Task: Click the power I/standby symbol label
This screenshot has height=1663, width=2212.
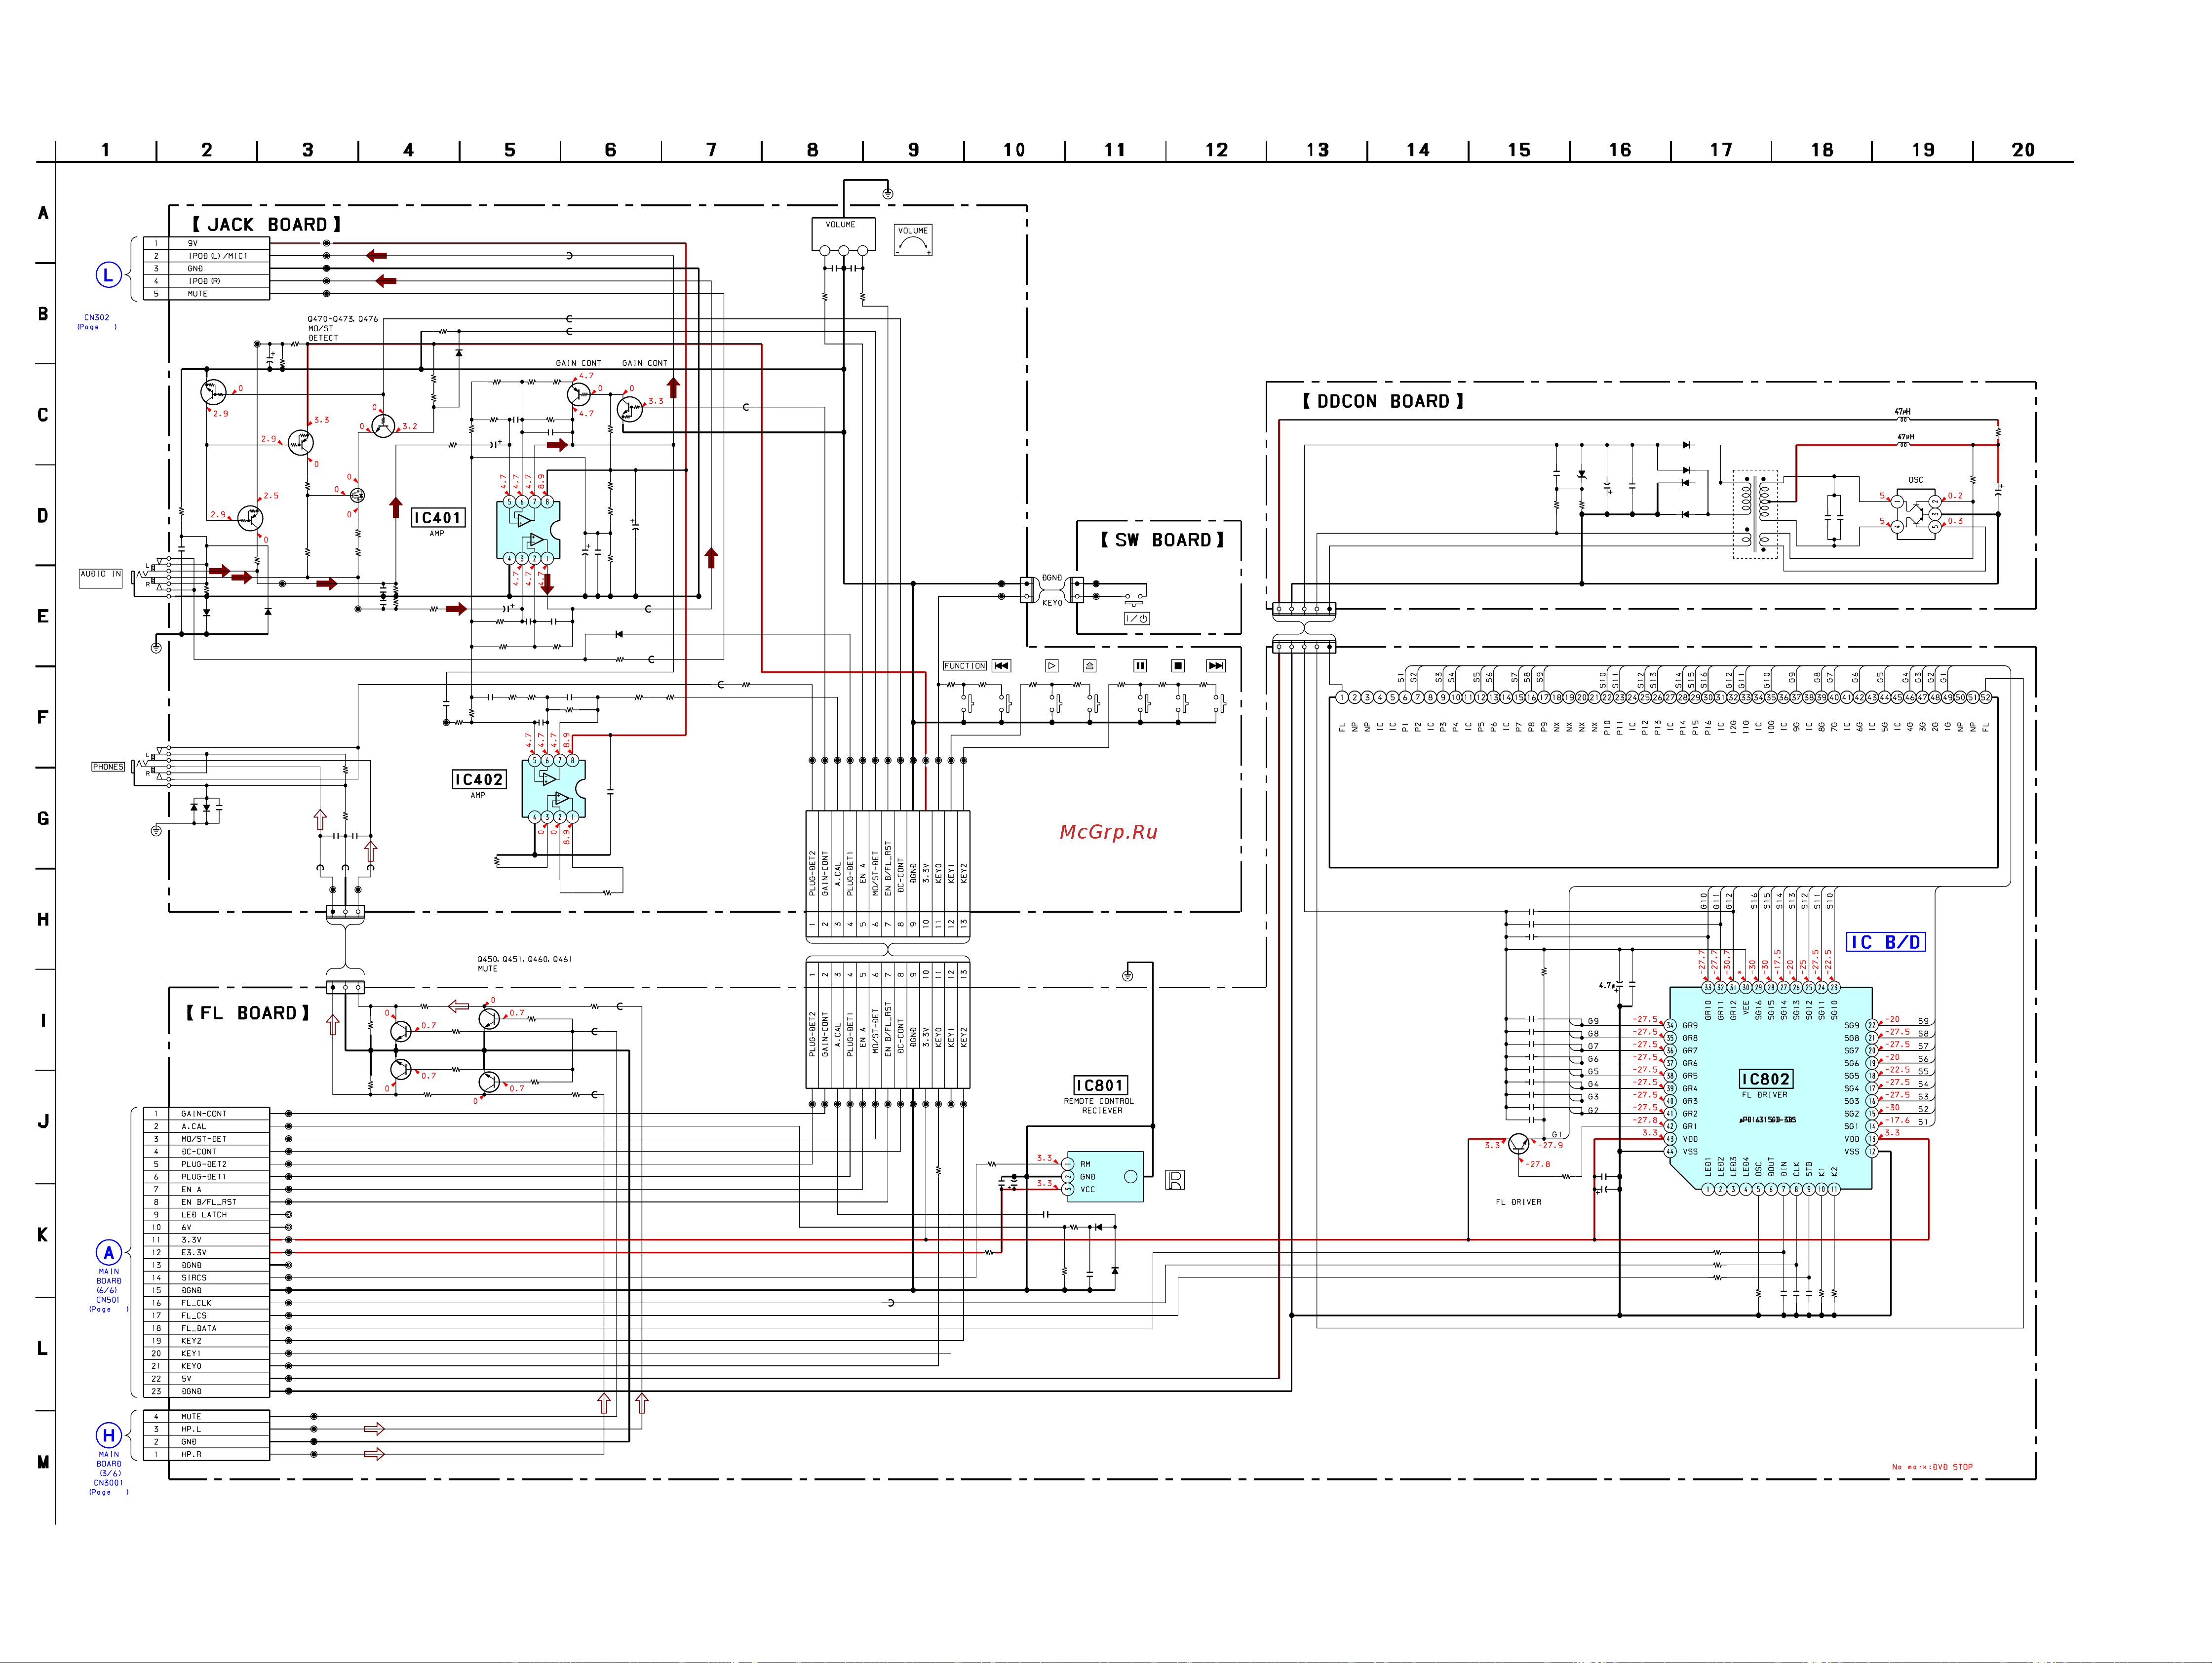Action: (x=1137, y=618)
